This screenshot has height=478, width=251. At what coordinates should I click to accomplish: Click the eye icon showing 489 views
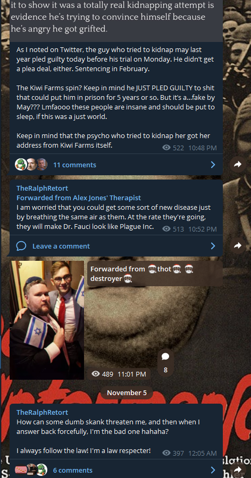pyautogui.click(x=96, y=374)
